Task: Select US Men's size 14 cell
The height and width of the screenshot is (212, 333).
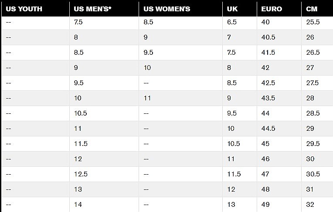Action: pos(104,205)
